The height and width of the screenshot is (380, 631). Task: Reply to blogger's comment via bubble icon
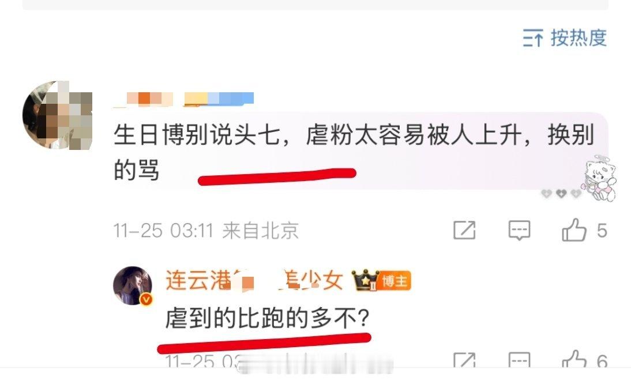click(519, 360)
